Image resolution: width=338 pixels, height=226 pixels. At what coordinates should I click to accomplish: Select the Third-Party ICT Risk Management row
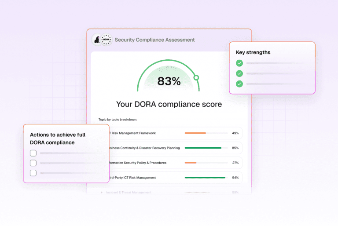click(x=176, y=178)
